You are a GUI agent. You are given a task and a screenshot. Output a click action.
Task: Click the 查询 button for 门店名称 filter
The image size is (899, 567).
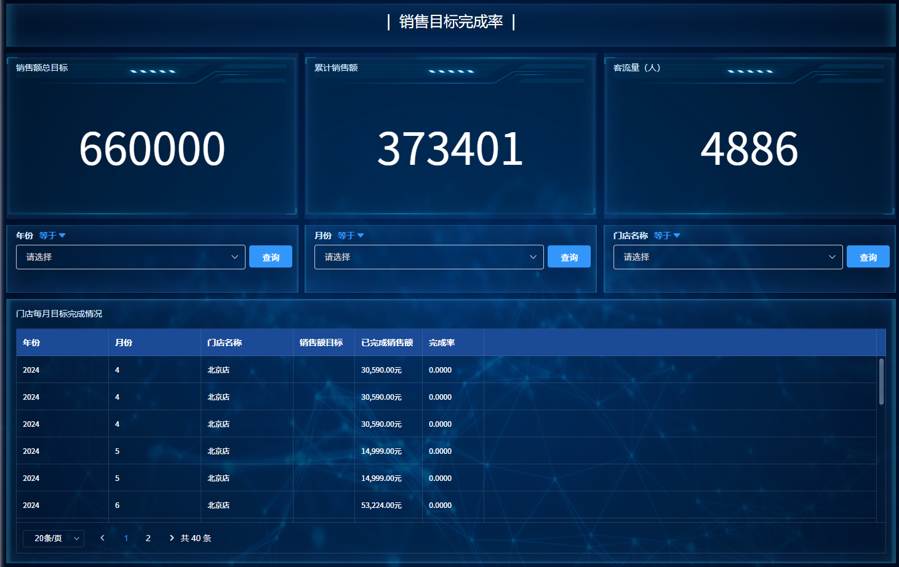click(x=868, y=257)
